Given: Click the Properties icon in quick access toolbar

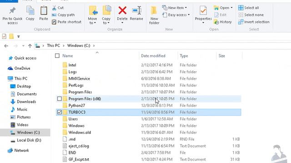Looking at the screenshot, I should coord(4,36).
